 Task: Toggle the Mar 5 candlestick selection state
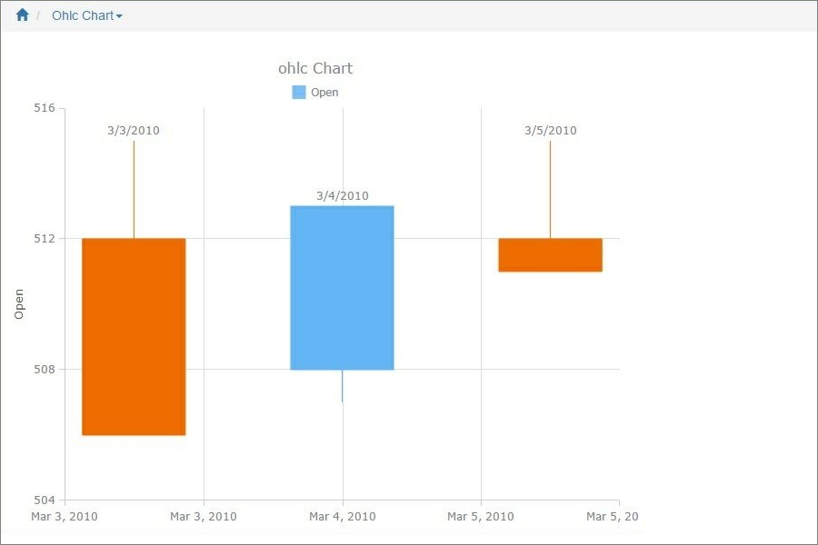(x=550, y=253)
